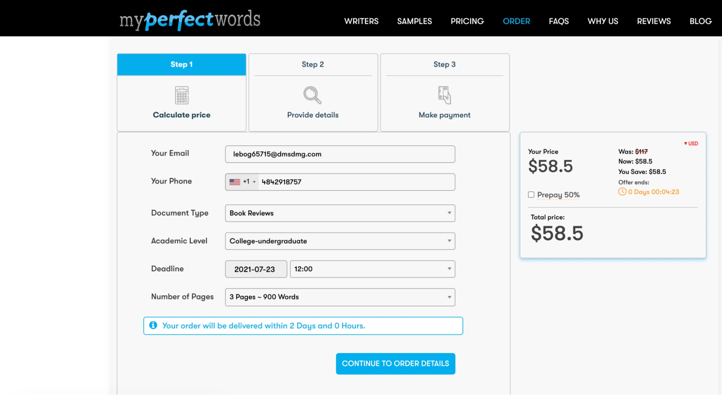The width and height of the screenshot is (722, 395).
Task: Click the Provide details magnifying glass icon
Action: pos(312,95)
